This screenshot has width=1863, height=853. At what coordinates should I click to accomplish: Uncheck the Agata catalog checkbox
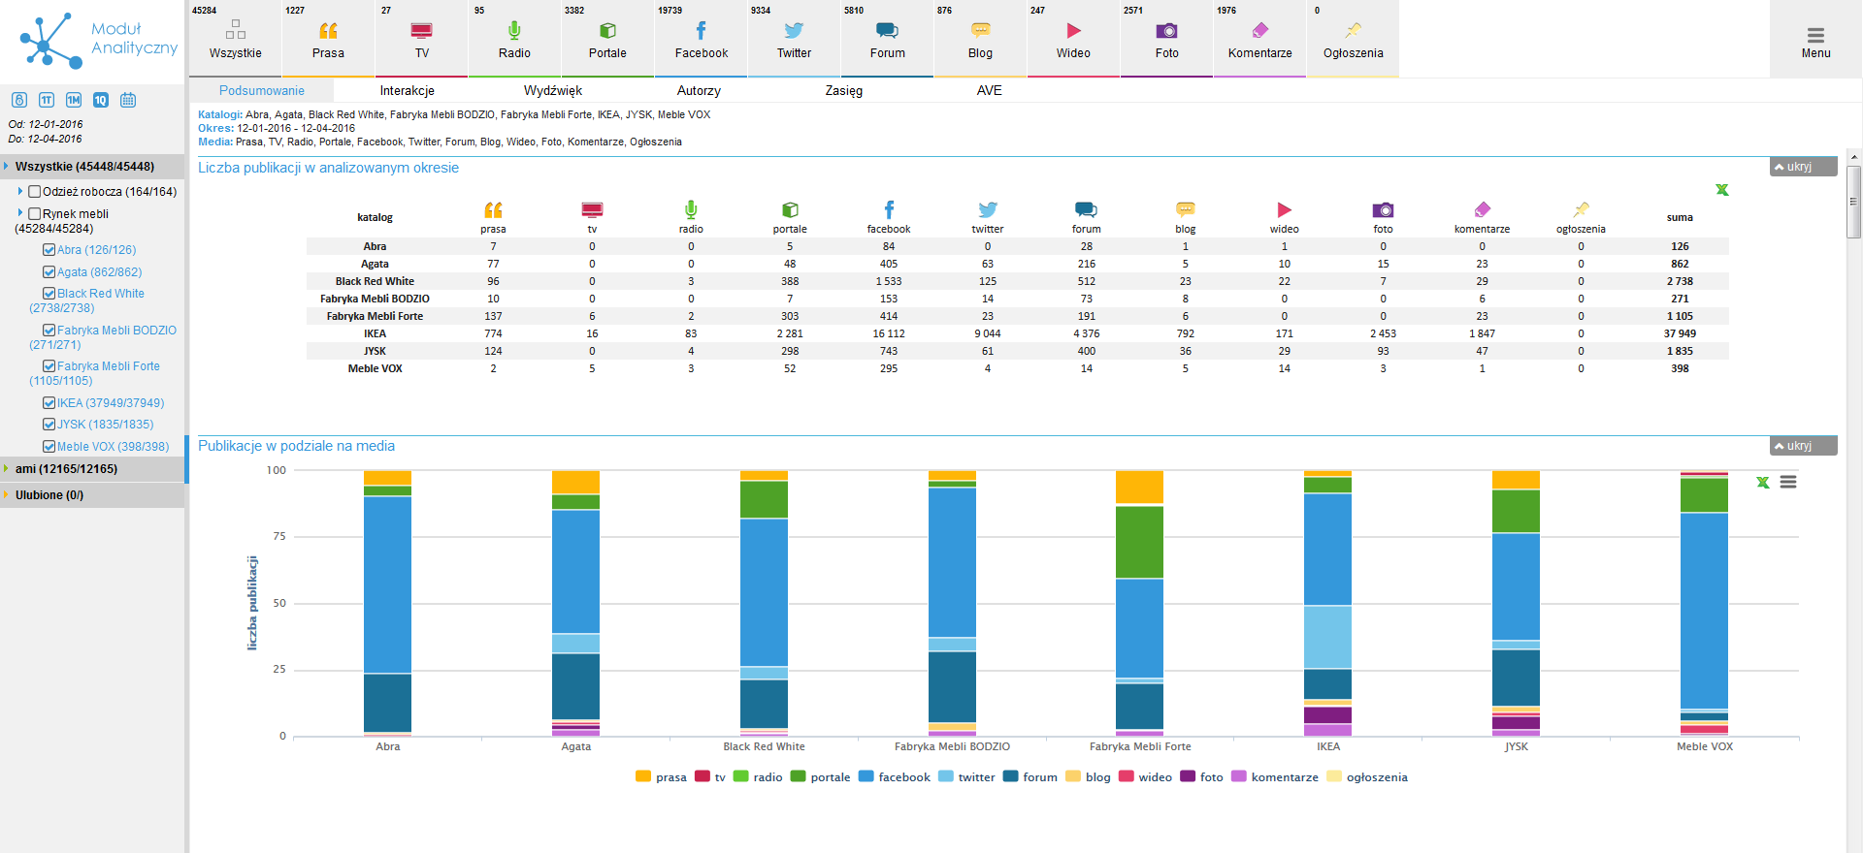click(x=49, y=272)
